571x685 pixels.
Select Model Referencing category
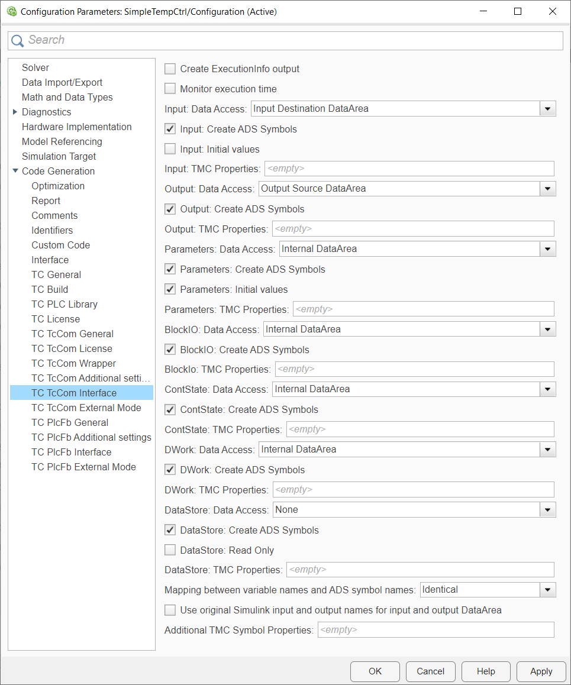(x=62, y=141)
